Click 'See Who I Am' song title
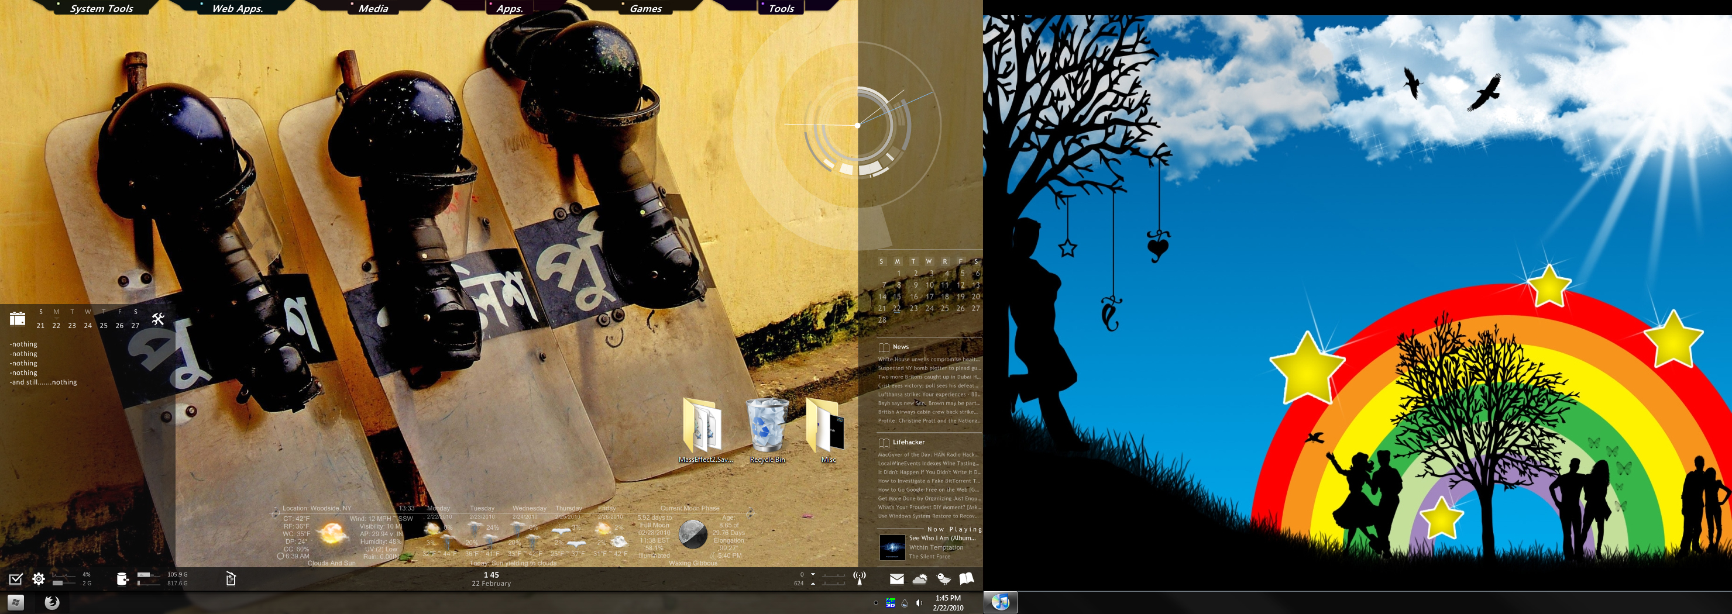Image resolution: width=1732 pixels, height=614 pixels. click(x=942, y=538)
